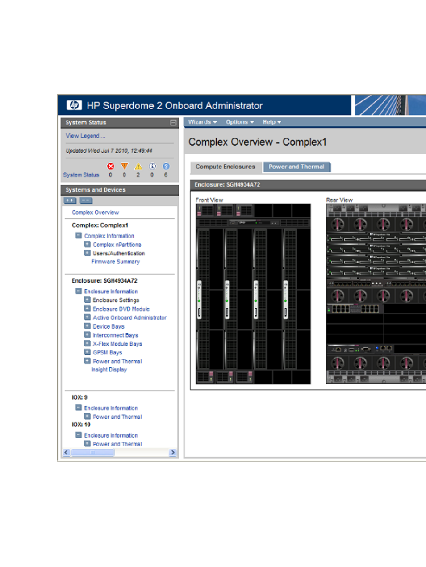Image resolution: width=426 pixels, height=567 pixels.
Task: Click the 'Systems and Devices' panel header
Action: [x=120, y=190]
